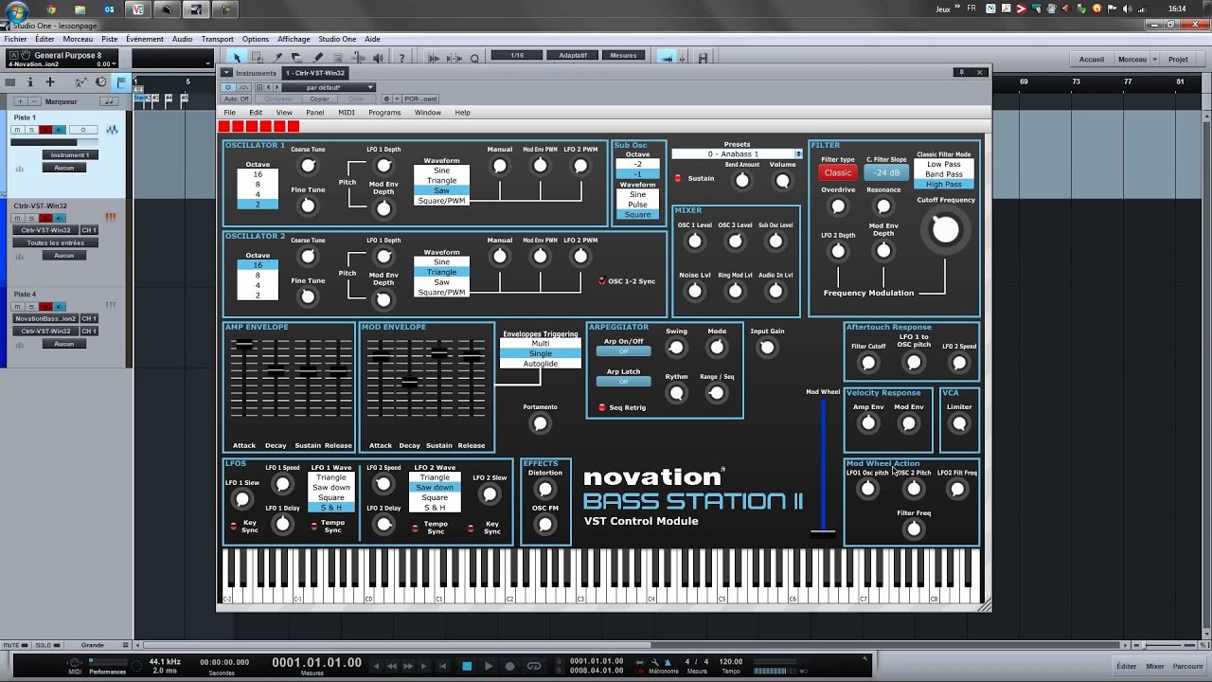Open the Affichage menu
1212x682 pixels.
coord(294,39)
